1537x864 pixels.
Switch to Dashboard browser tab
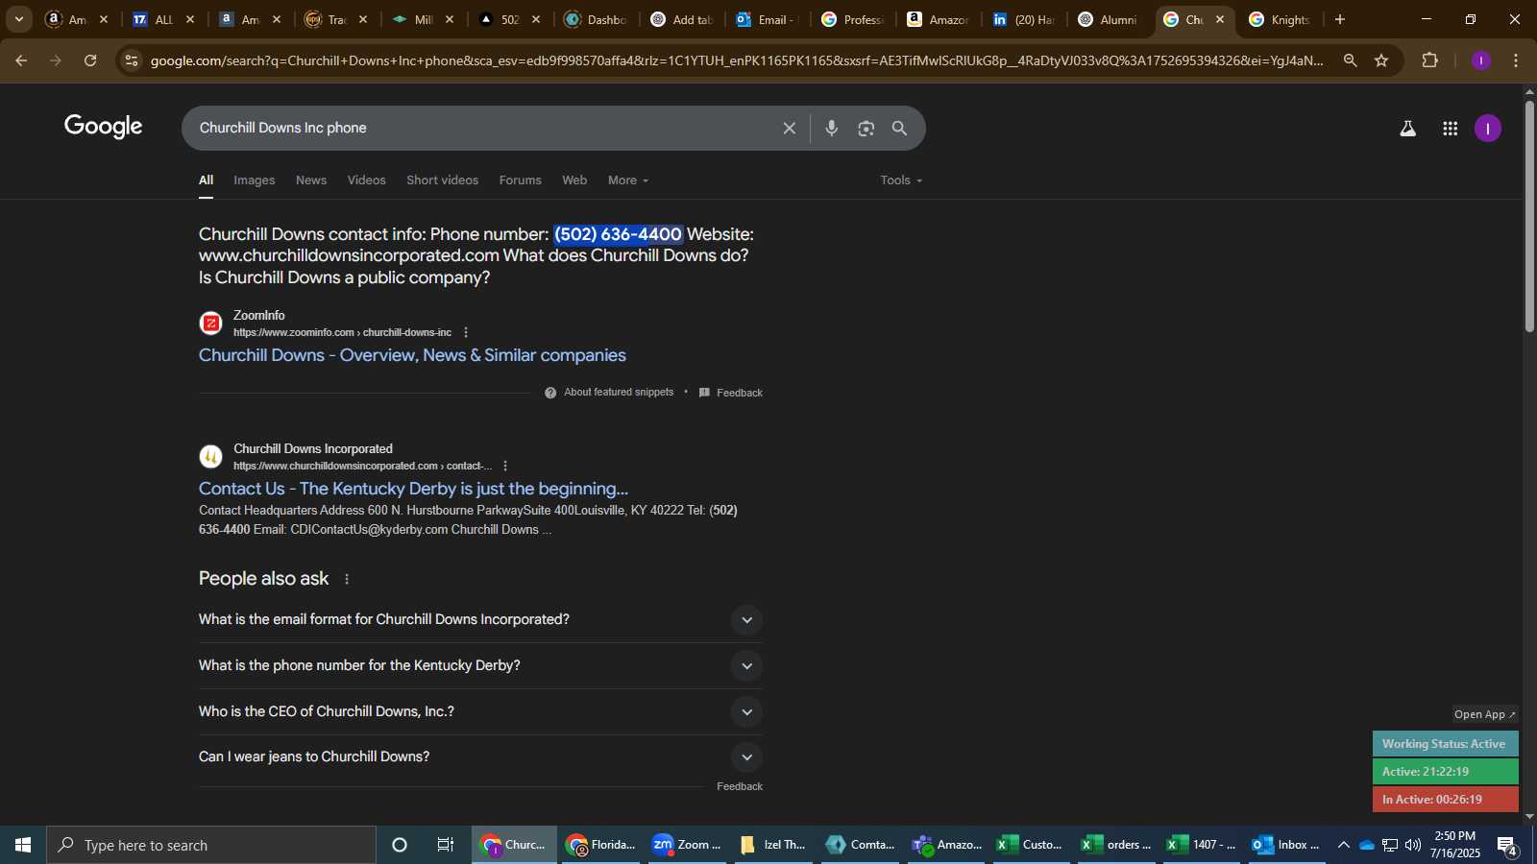coord(596,19)
